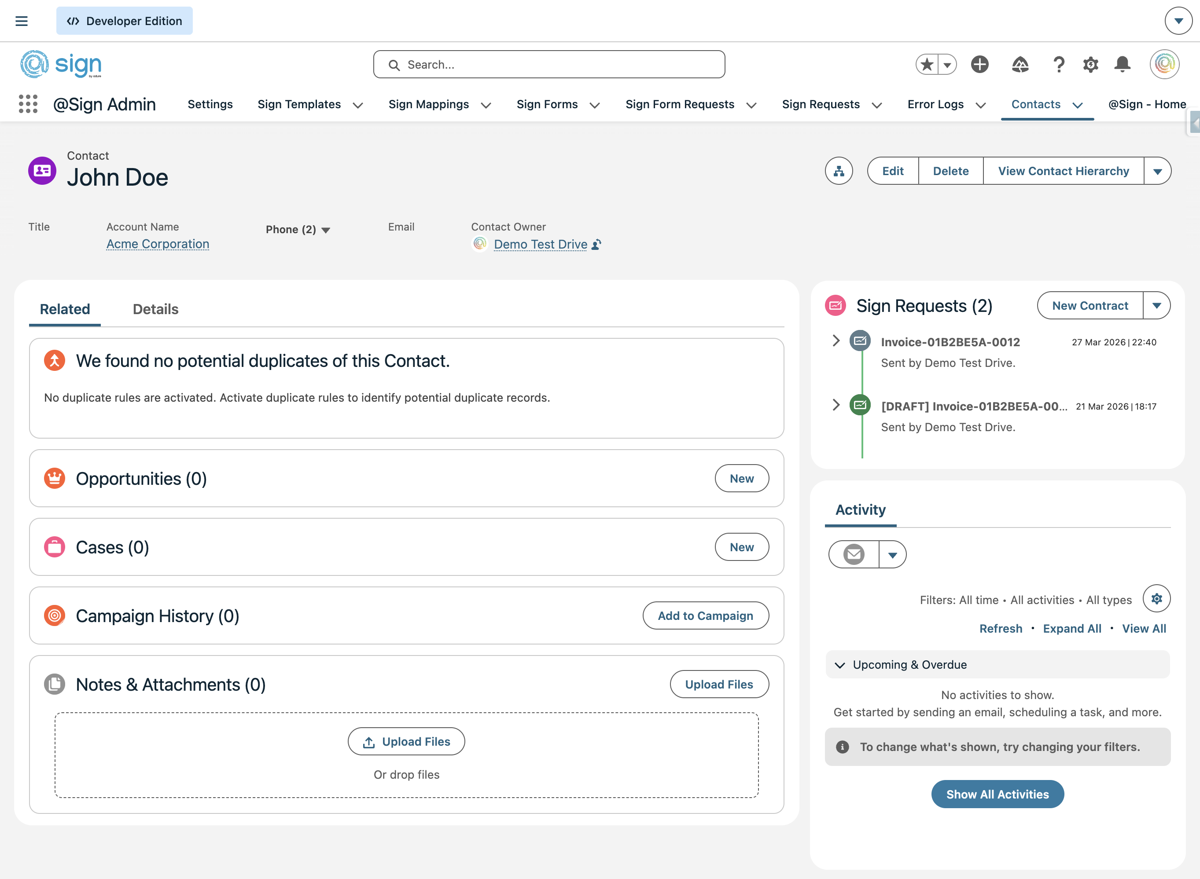Open the Acme Corporation account link
Image resolution: width=1200 pixels, height=879 pixels.
[158, 244]
